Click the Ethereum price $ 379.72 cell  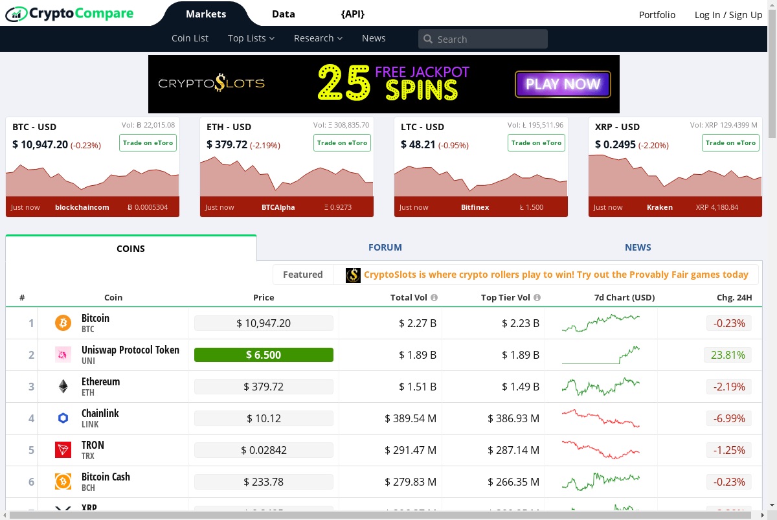point(264,387)
